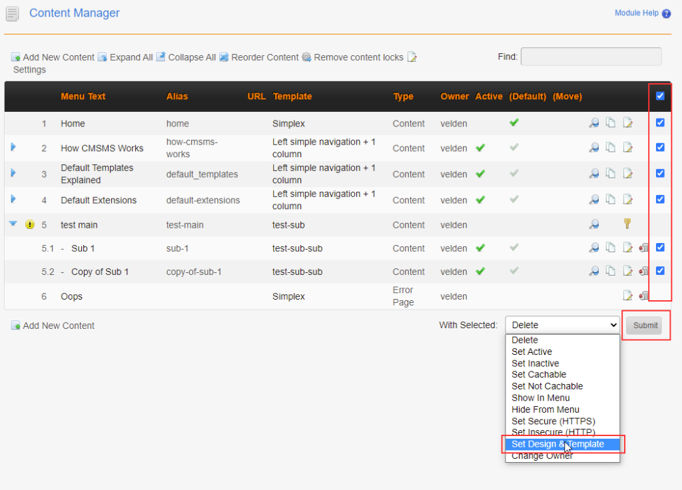
Task: Click the copy icon for Default Extensions row
Action: coord(611,200)
